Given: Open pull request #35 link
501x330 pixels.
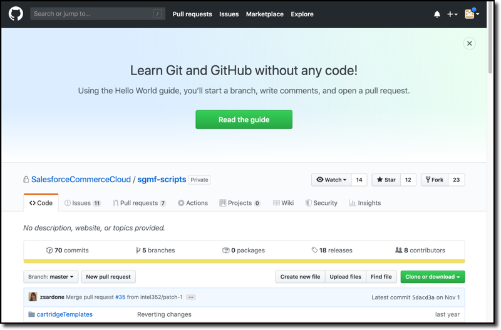Looking at the screenshot, I should tap(120, 297).
